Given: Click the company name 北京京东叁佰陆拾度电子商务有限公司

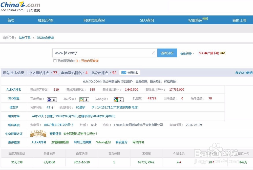Looking at the screenshot, I should [138, 125].
